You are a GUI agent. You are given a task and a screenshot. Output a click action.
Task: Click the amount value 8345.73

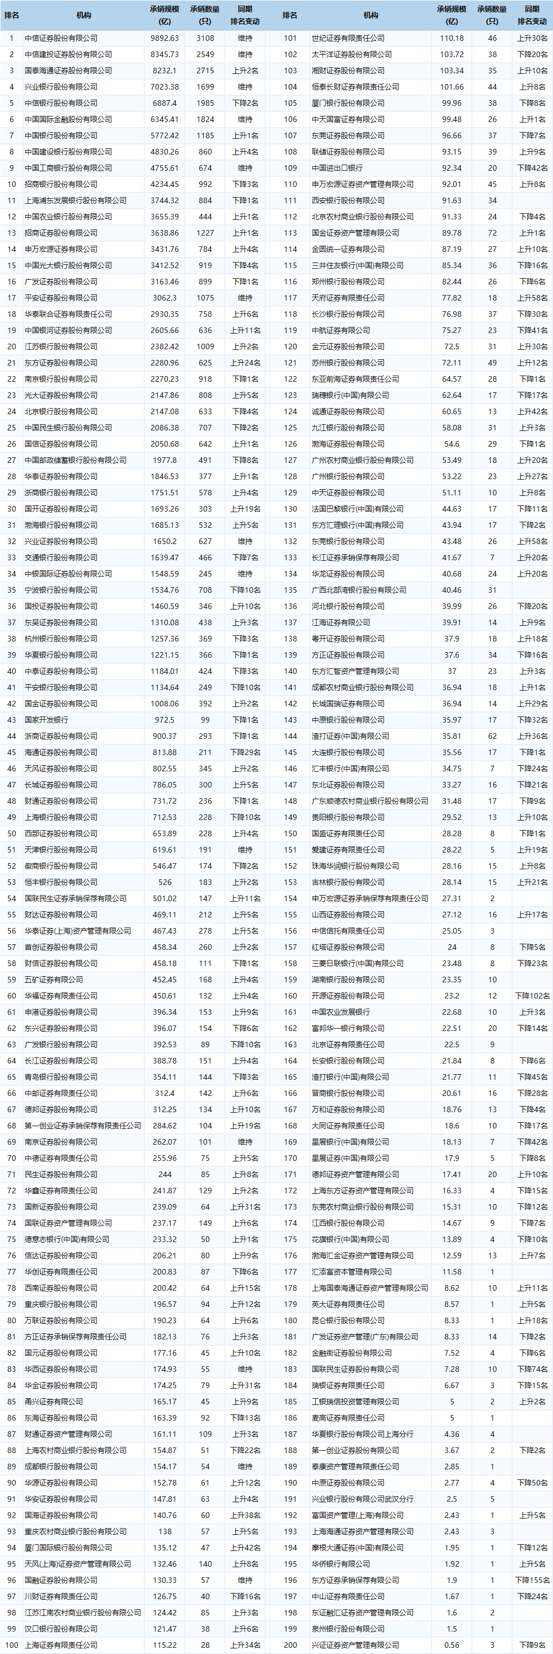[x=165, y=55]
